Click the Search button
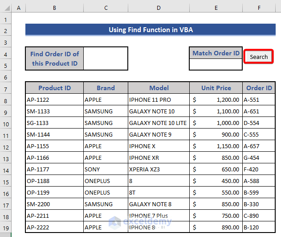The height and width of the screenshot is (237, 281). pos(259,57)
